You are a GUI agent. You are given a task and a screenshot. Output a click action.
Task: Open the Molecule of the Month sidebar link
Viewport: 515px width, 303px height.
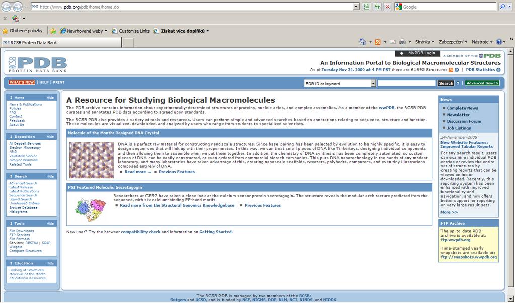point(27,274)
